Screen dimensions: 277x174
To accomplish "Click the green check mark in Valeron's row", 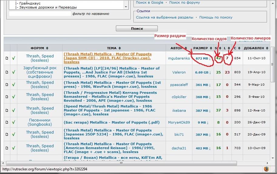I will coord(14,72).
